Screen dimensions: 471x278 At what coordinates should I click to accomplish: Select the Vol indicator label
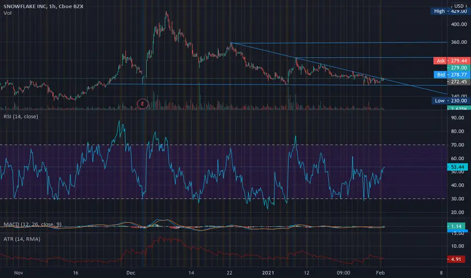point(8,13)
